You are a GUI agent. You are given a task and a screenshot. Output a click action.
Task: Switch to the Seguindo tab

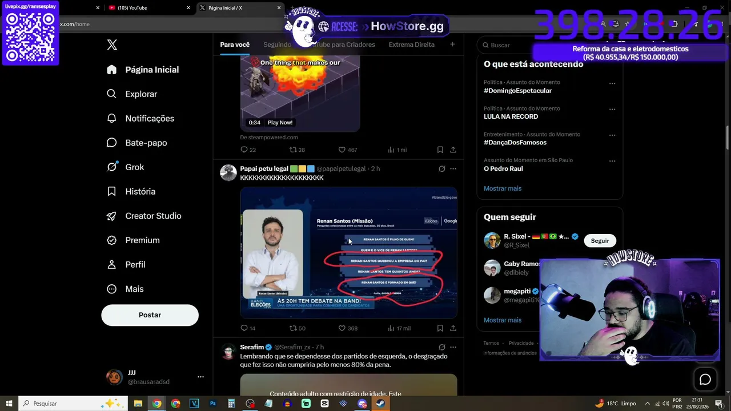tap(277, 45)
